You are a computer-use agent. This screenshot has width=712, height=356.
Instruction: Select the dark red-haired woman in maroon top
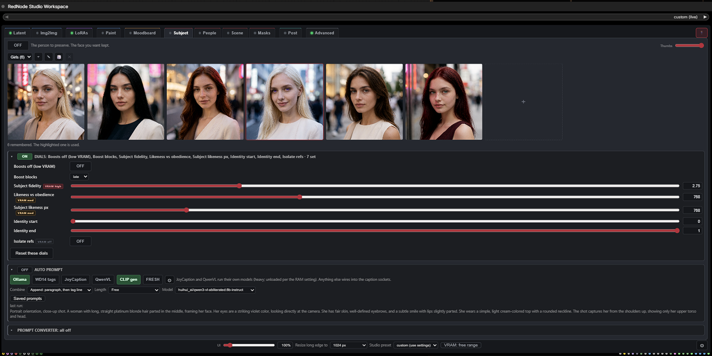444,102
